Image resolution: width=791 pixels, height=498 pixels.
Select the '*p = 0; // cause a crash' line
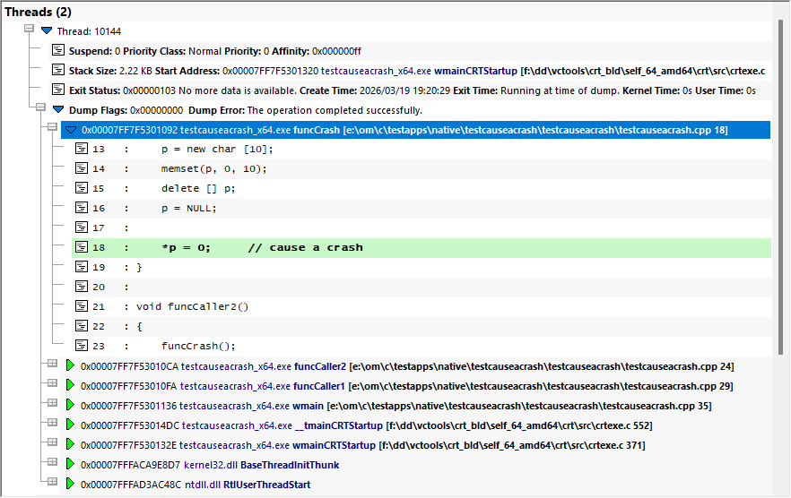point(422,247)
